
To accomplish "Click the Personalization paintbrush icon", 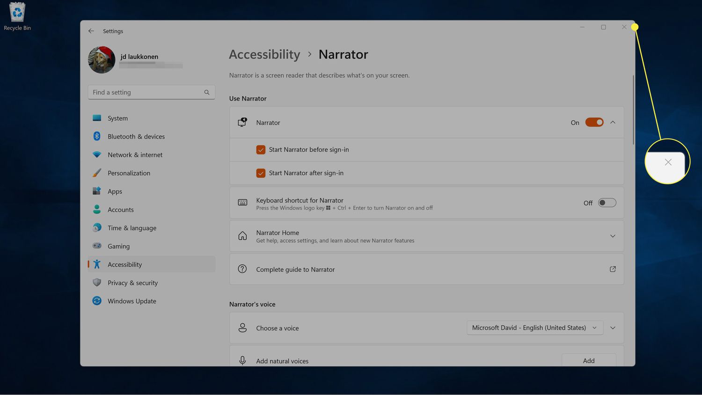I will [97, 173].
